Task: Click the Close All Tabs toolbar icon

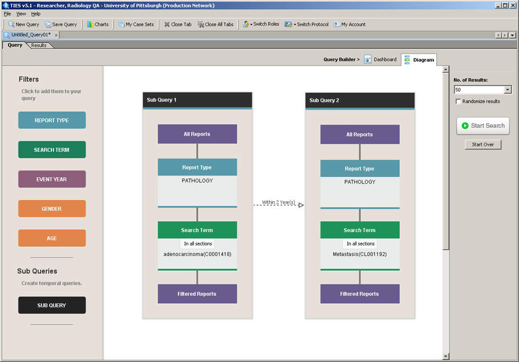Action: point(216,24)
